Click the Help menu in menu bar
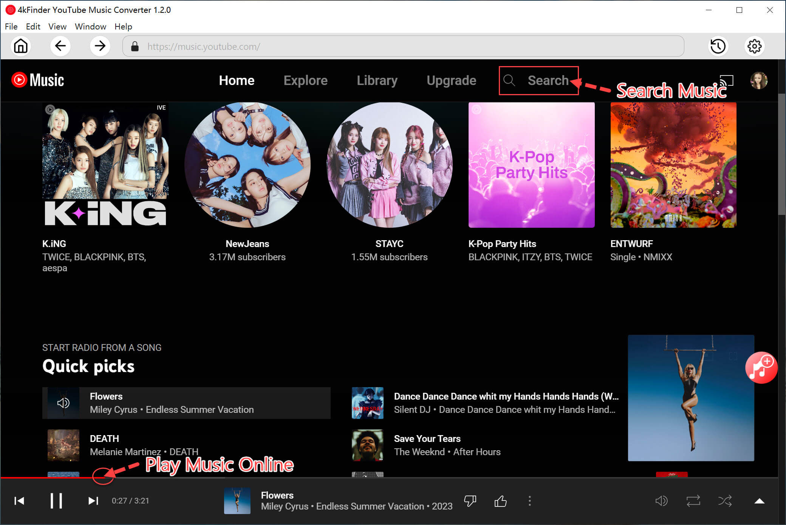Viewport: 786px width, 525px height. coord(124,26)
